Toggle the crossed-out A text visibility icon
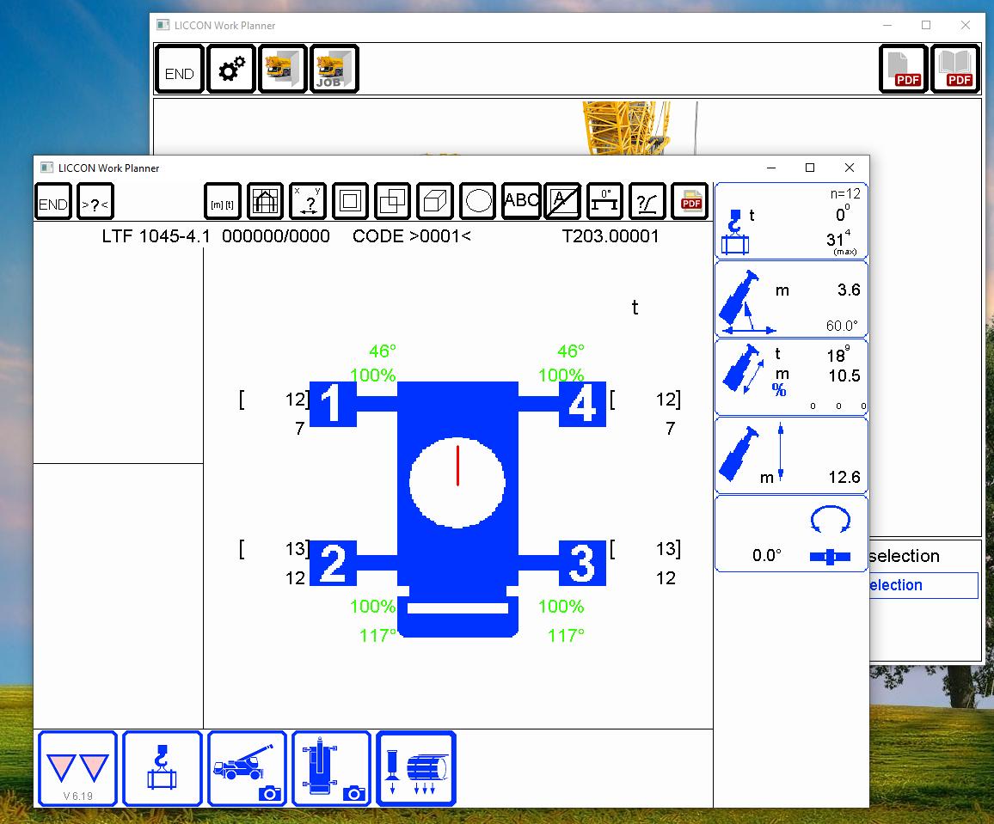This screenshot has height=824, width=994. coord(563,201)
